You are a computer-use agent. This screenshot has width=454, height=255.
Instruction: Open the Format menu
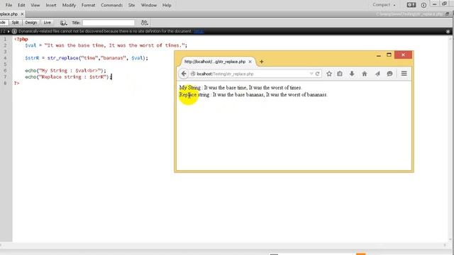pyautogui.click(x=88, y=5)
